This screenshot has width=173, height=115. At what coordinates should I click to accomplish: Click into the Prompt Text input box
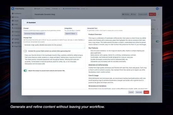point(54,46)
